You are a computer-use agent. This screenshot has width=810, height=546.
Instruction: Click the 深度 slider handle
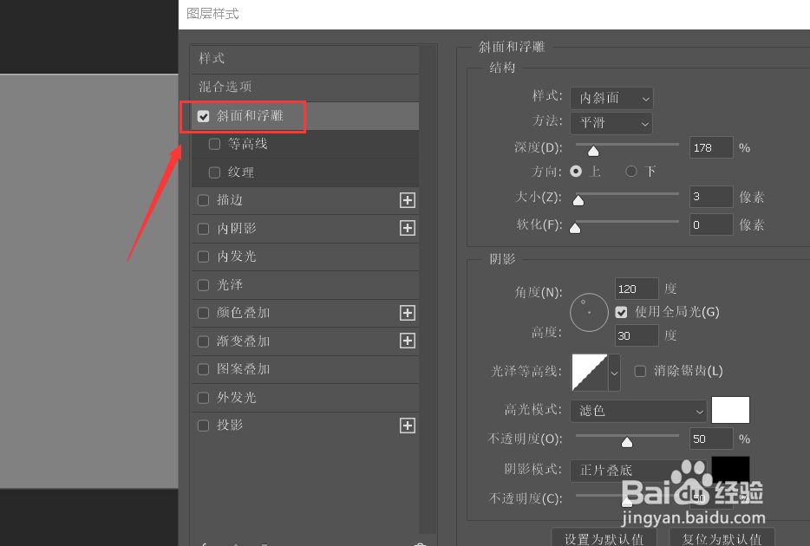click(x=593, y=151)
